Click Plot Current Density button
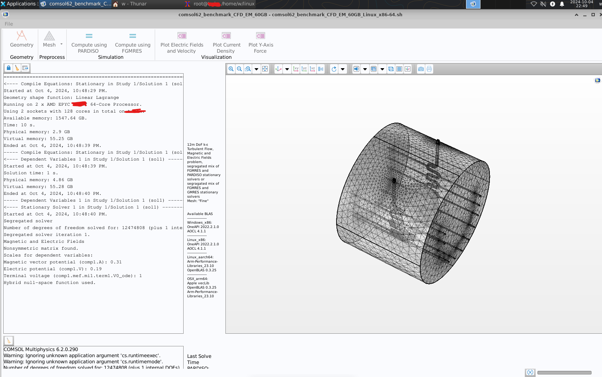 [227, 43]
